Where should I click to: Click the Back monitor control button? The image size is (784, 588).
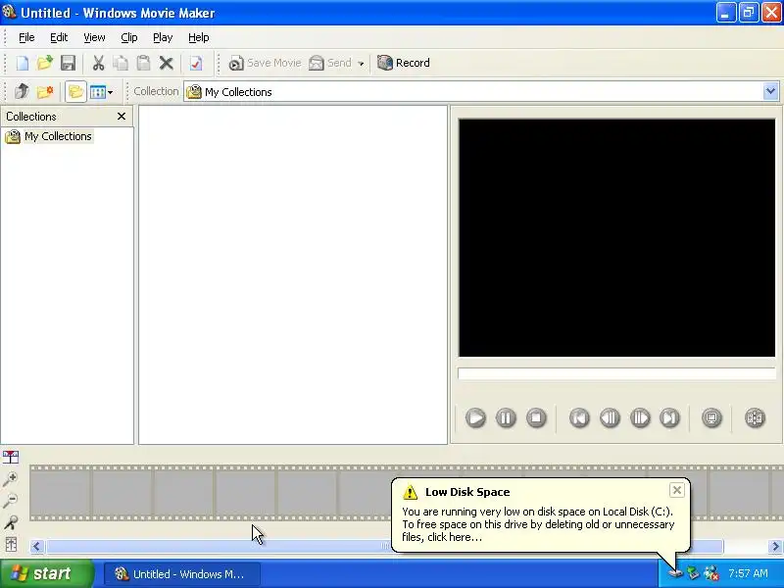point(579,417)
